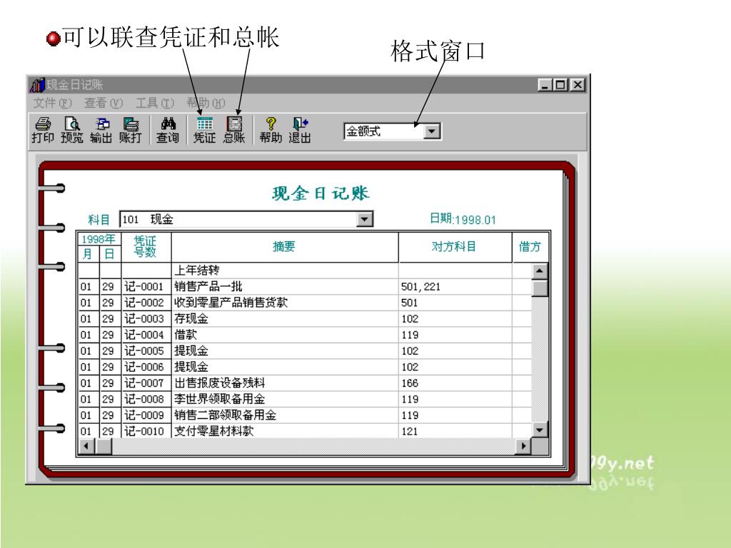Click the 凭证 voucher toolbar icon
This screenshot has height=548, width=731.
[x=205, y=130]
